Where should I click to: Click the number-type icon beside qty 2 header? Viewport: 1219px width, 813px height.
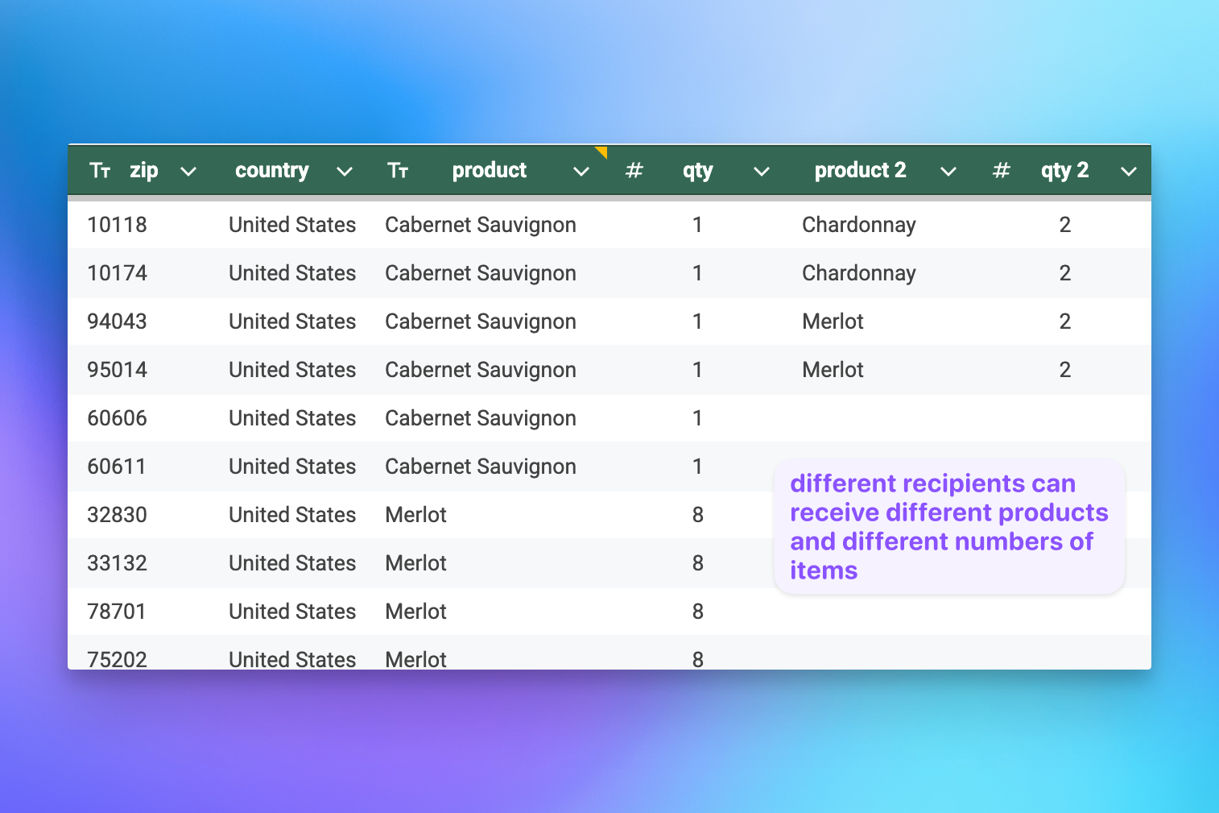click(1001, 170)
